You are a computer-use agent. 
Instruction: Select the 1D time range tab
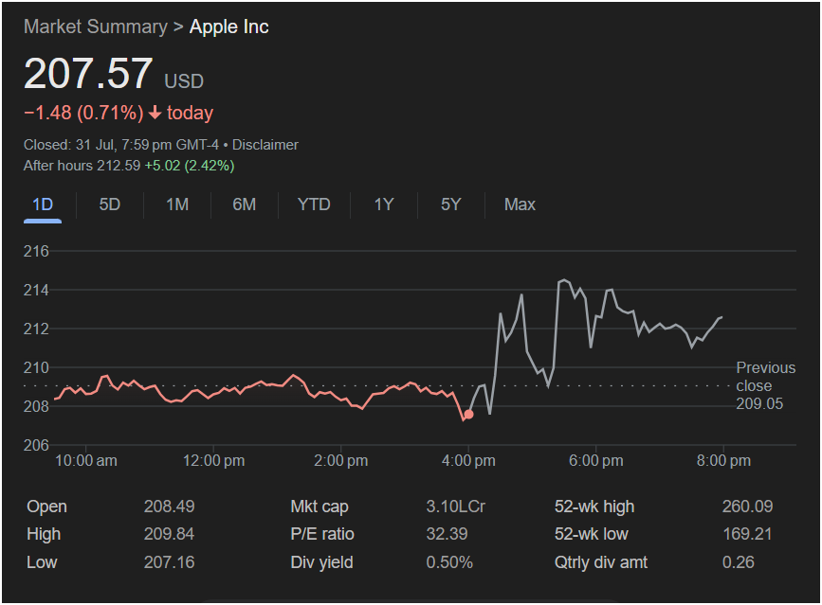[x=43, y=205]
